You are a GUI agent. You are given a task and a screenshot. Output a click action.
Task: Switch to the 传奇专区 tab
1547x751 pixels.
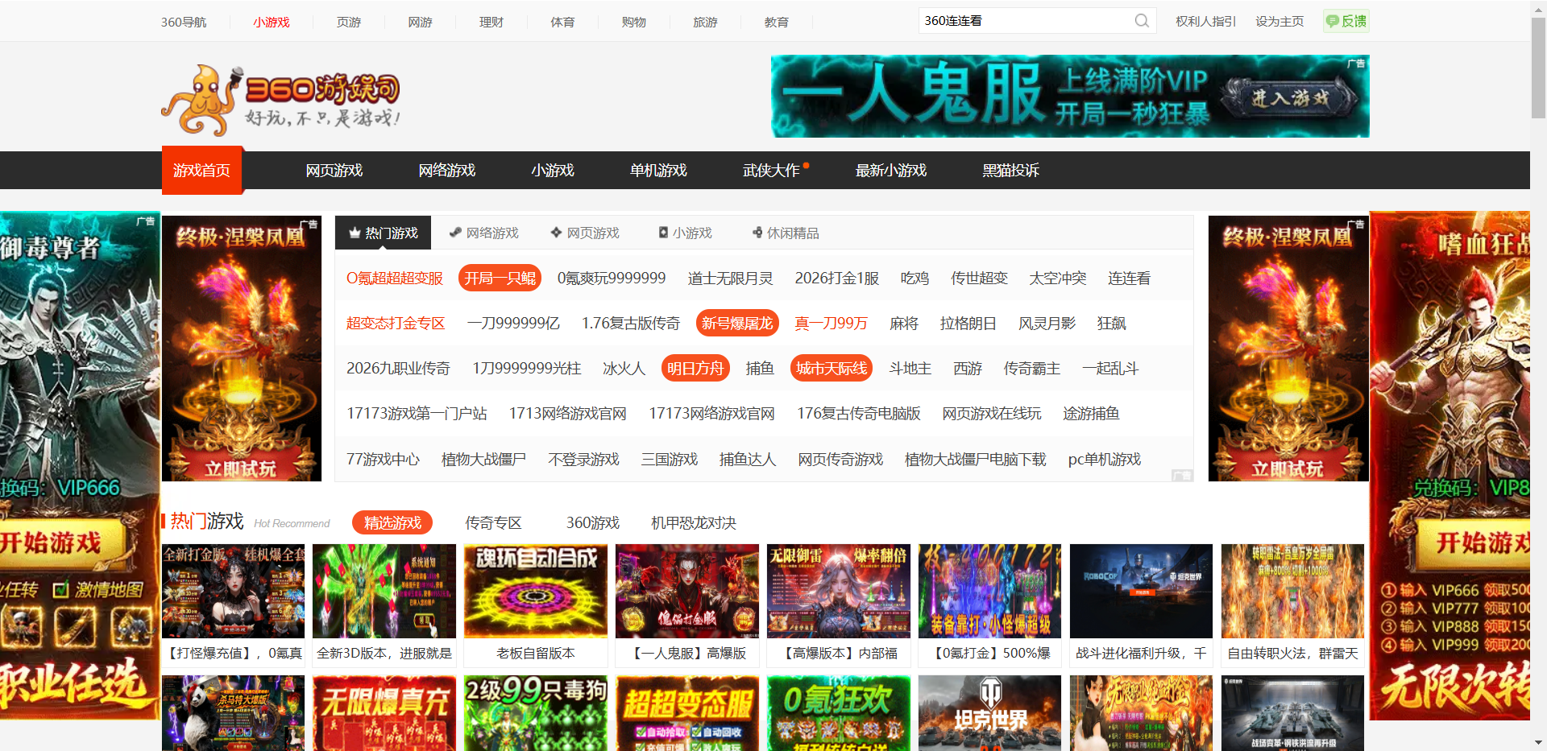(492, 522)
